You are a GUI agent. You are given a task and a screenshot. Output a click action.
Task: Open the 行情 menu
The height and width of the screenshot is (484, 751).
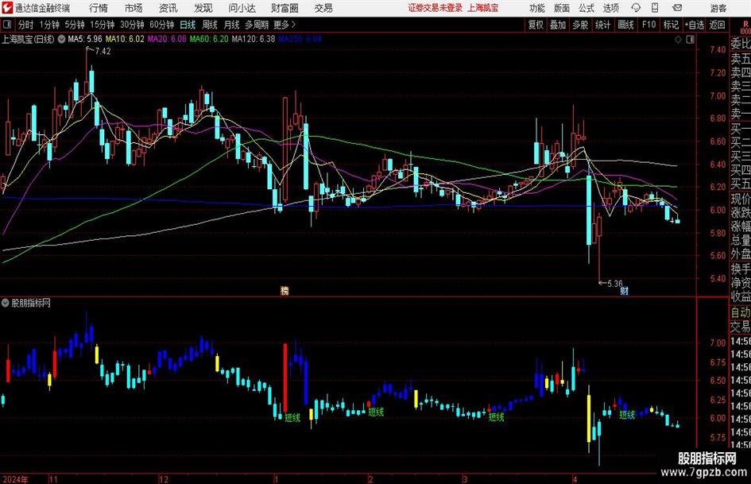99,8
